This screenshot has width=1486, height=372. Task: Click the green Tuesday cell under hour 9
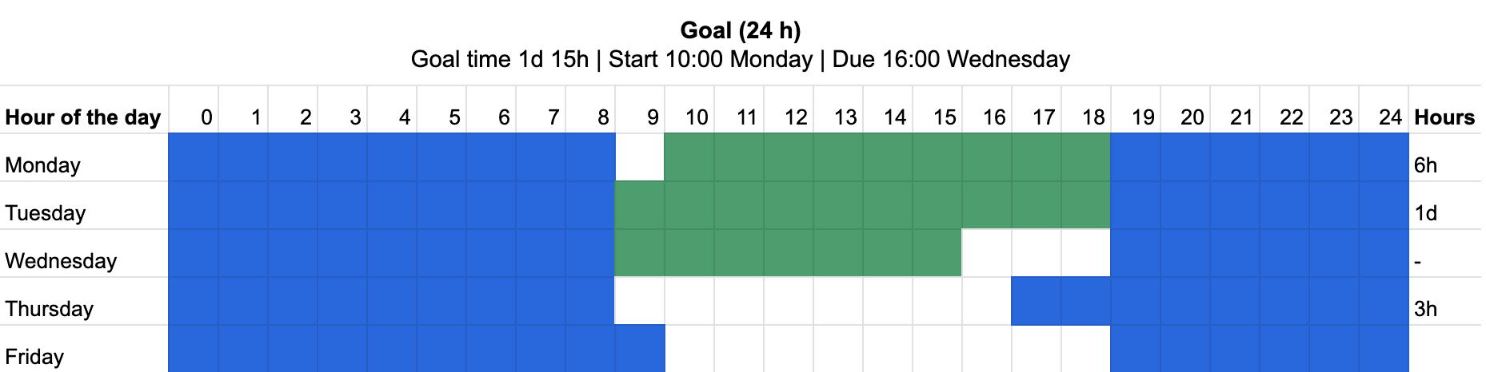coord(639,205)
